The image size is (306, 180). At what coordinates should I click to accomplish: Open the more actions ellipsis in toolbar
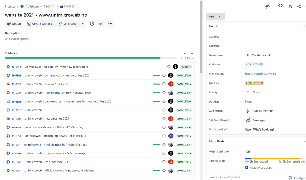click(x=110, y=24)
